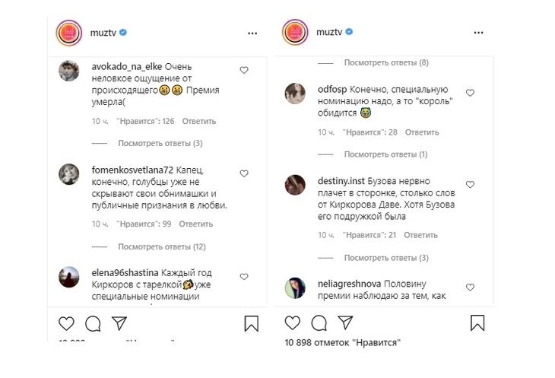Open comments via left post's speech bubble icon

click(x=94, y=323)
